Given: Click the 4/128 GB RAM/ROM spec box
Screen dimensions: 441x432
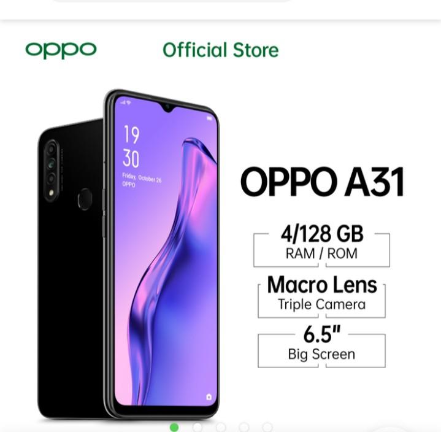Looking at the screenshot, I should 322,245.
